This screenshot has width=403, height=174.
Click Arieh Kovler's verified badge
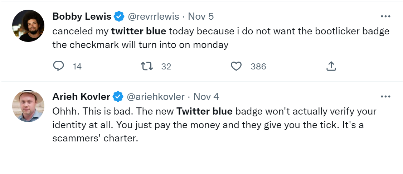coord(118,97)
